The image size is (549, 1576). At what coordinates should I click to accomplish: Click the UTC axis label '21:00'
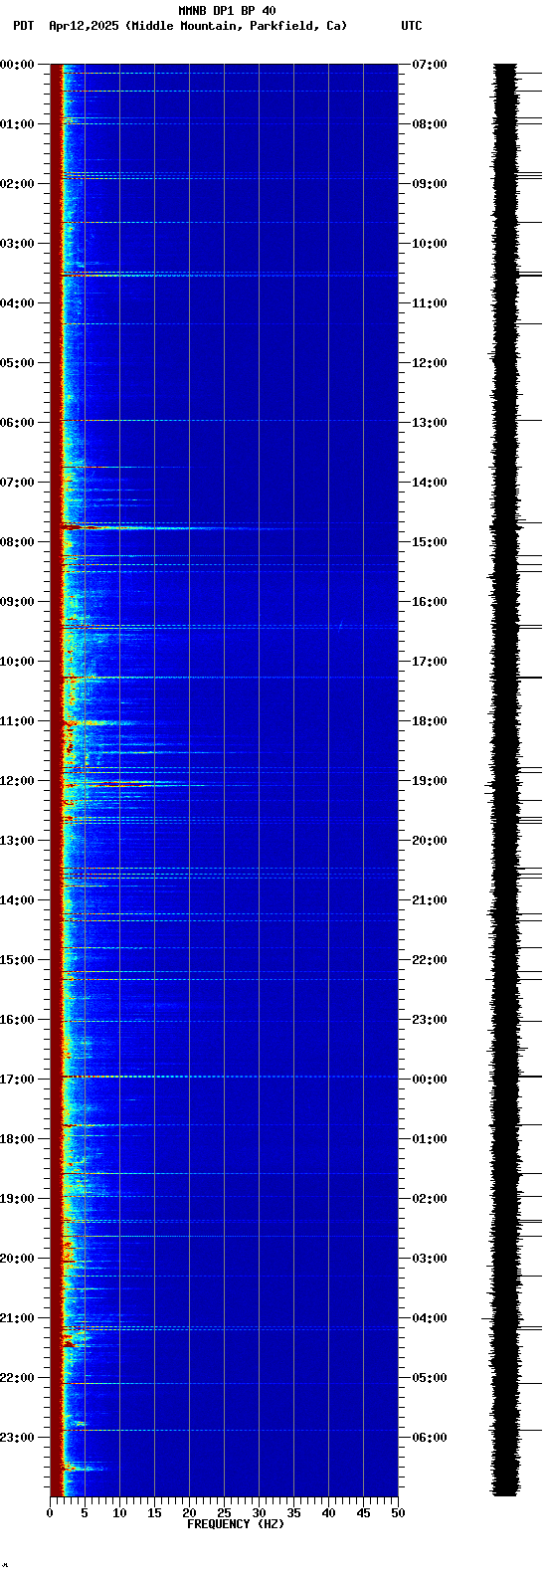tap(430, 900)
